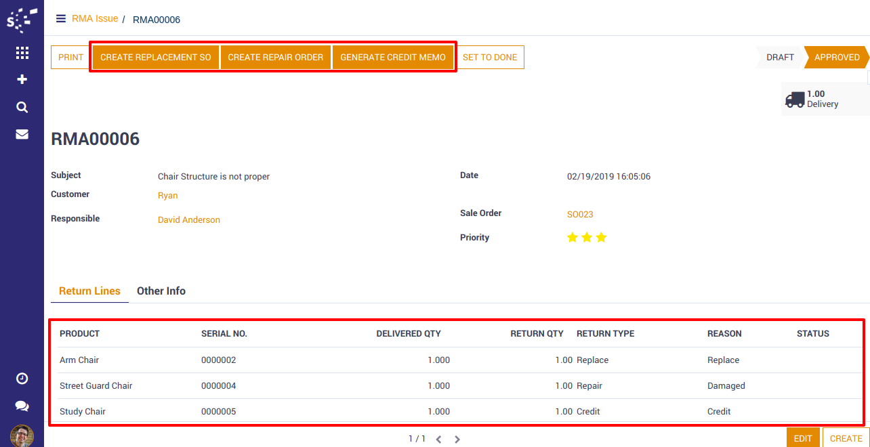870x447 pixels.
Task: Open the apps grid menu icon
Action: (x=22, y=53)
